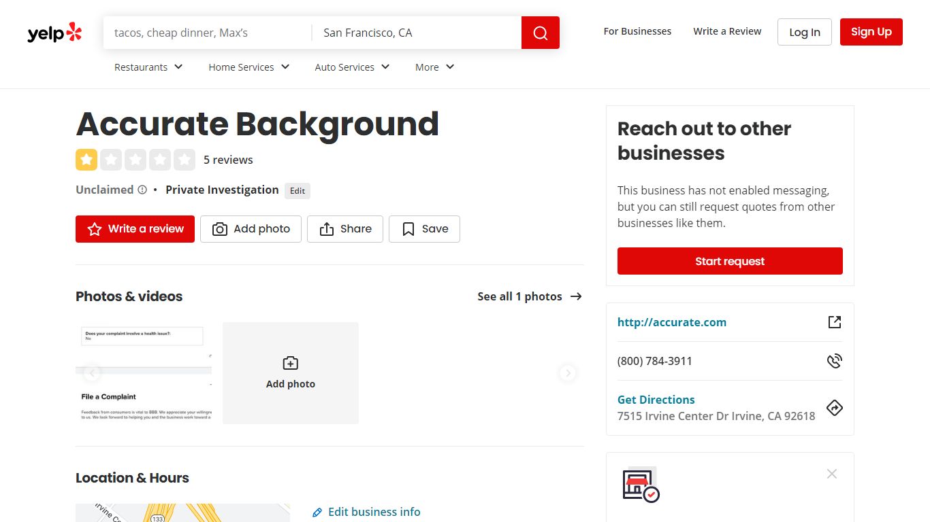Click the red search magnifier button
The height and width of the screenshot is (522, 930).
coord(541,33)
